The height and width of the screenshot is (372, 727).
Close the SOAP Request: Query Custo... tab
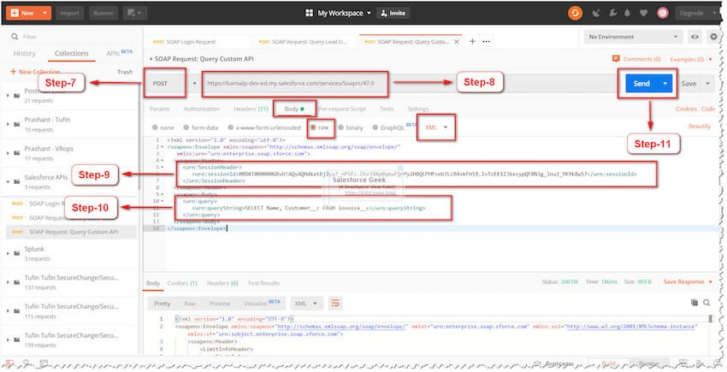457,42
